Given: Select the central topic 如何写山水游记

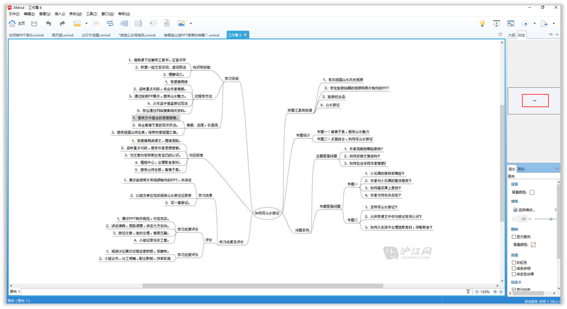Looking at the screenshot, I should [267, 213].
